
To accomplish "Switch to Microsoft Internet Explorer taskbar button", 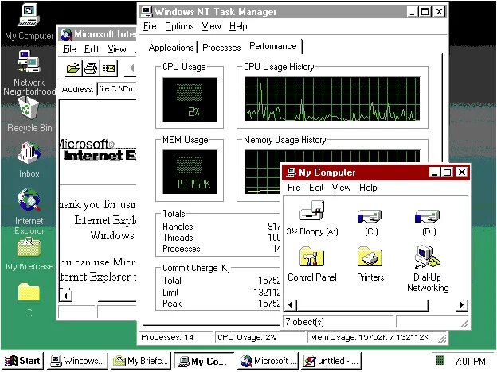I will click(267, 361).
